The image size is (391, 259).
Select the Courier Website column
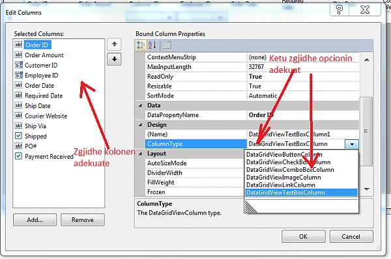click(46, 116)
